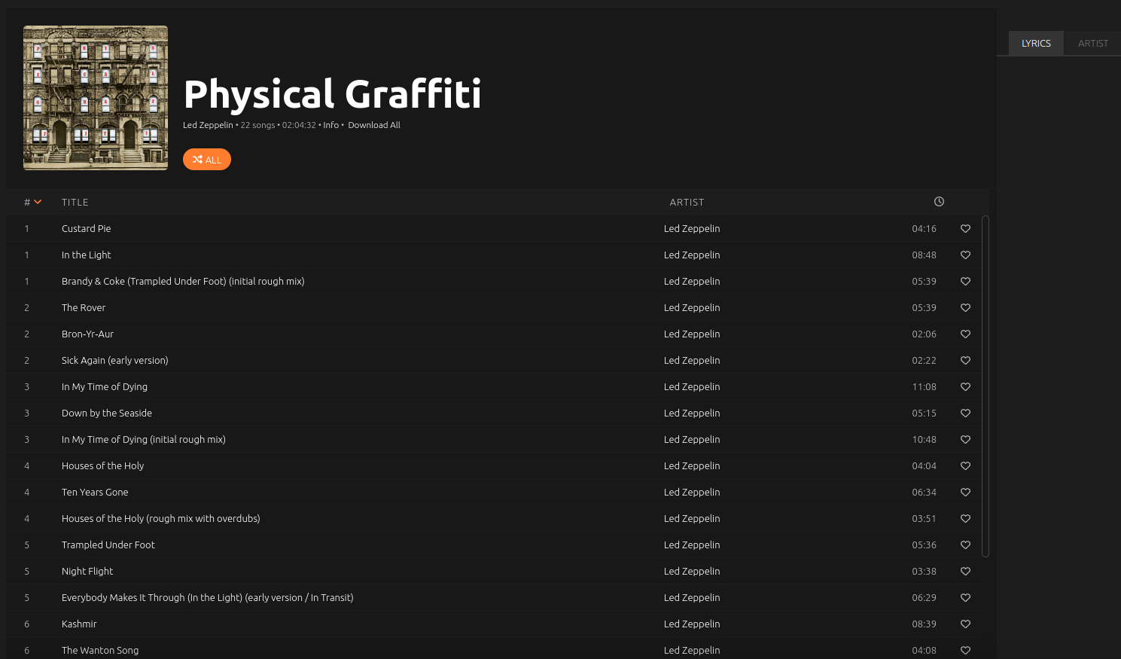Like Down by the Seaside

pos(965,413)
